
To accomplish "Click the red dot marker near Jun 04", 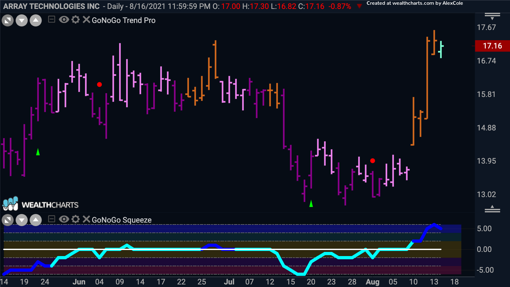I will coord(99,85).
